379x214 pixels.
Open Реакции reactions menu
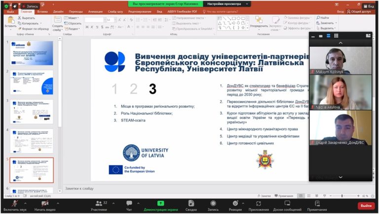(x=235, y=206)
